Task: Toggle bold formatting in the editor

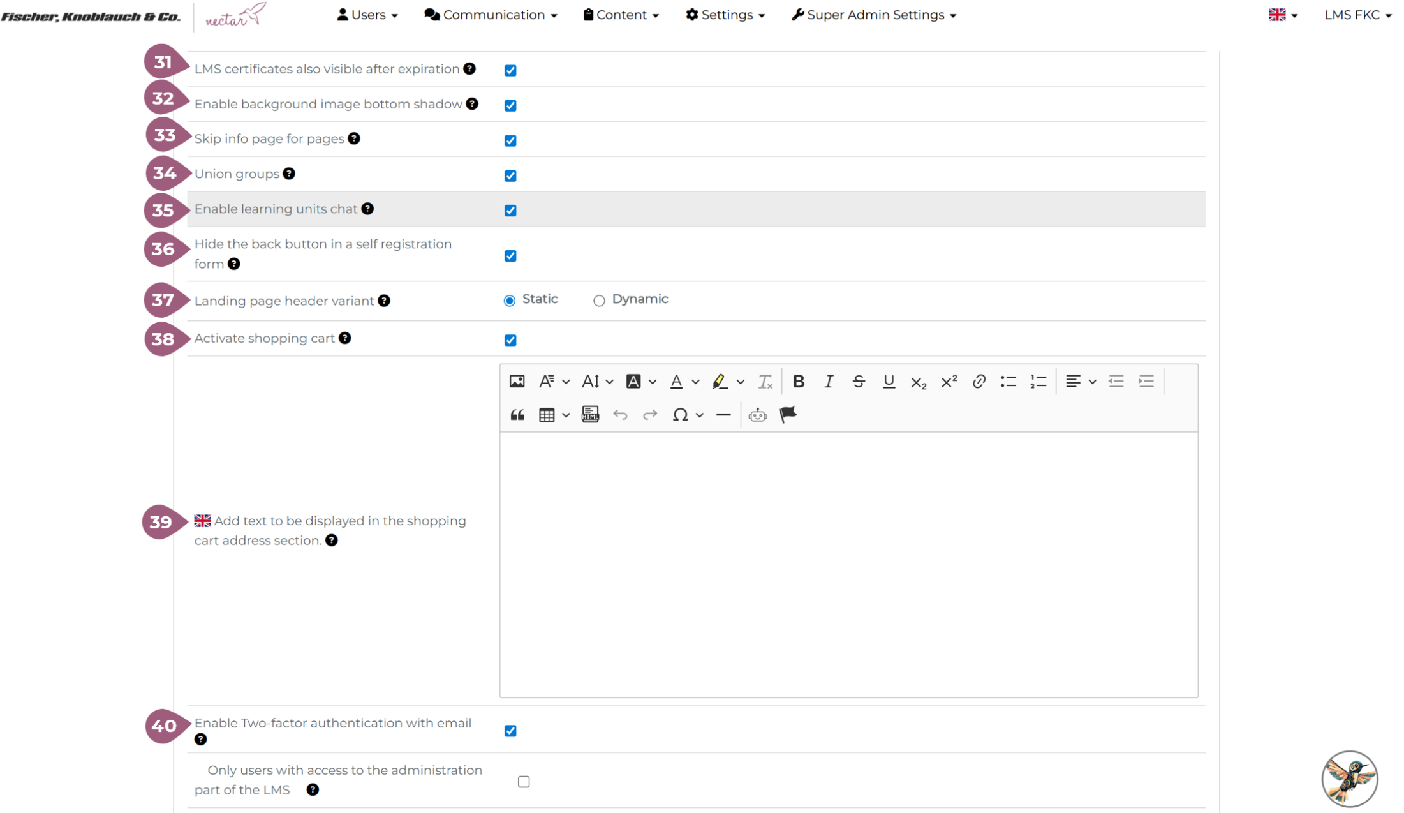Action: click(798, 382)
